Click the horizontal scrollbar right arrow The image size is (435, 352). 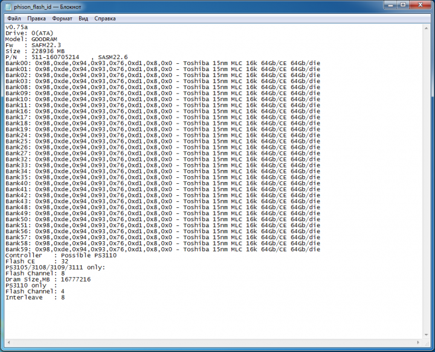pos(418,342)
